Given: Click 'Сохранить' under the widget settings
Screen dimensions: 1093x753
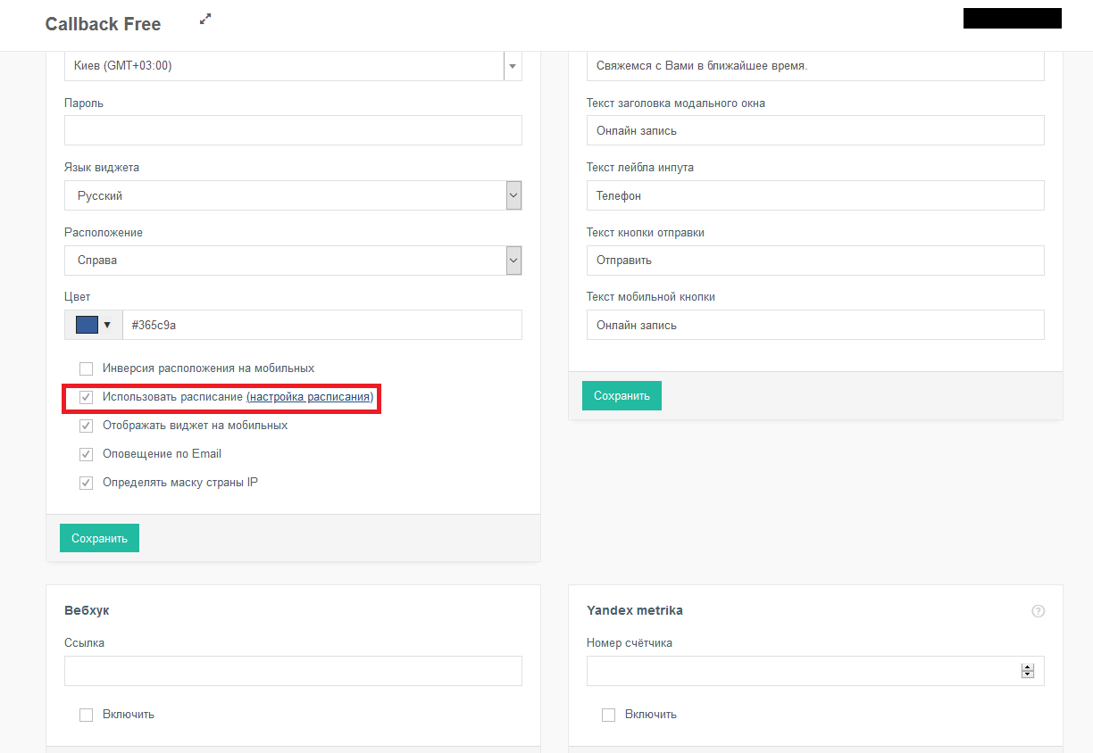Looking at the screenshot, I should (99, 538).
